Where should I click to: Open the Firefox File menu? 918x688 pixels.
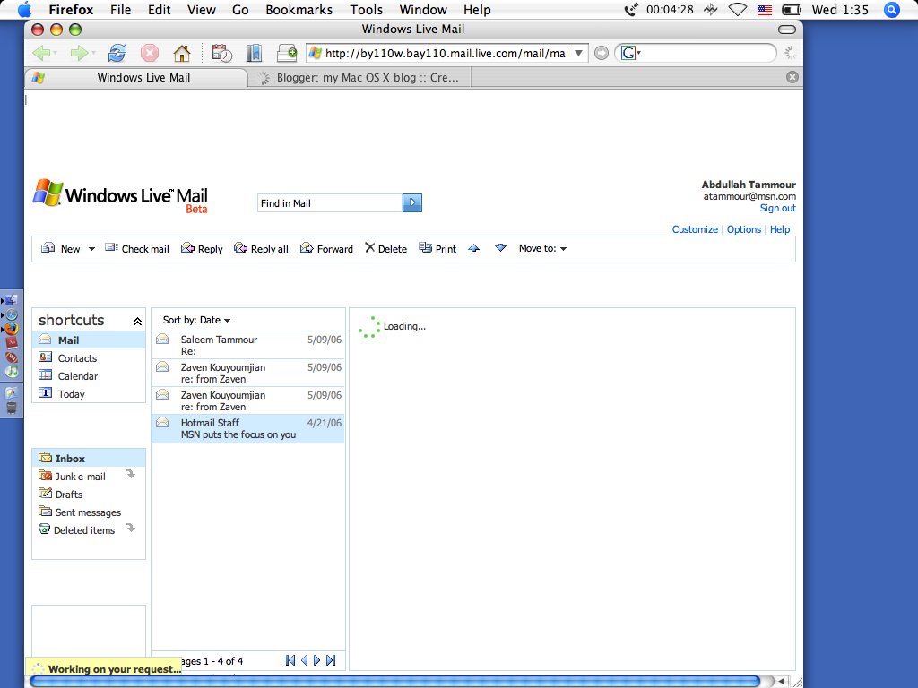tap(121, 10)
